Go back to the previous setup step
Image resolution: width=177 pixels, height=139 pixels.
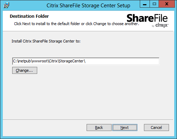(99, 128)
